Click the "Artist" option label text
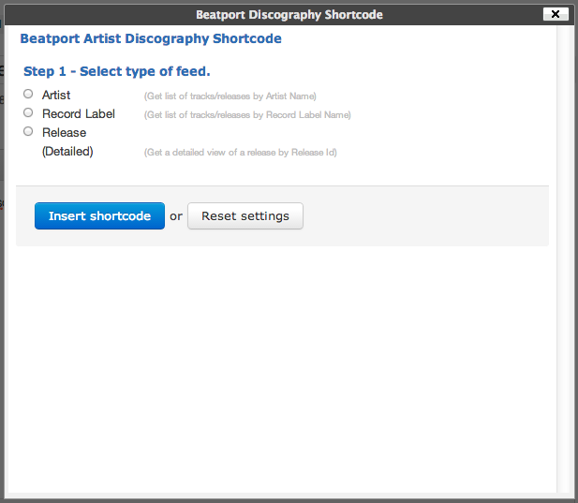The image size is (578, 503). tap(56, 96)
